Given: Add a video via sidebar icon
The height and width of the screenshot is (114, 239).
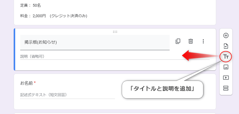Looking at the screenshot, I should pyautogui.click(x=226, y=78).
